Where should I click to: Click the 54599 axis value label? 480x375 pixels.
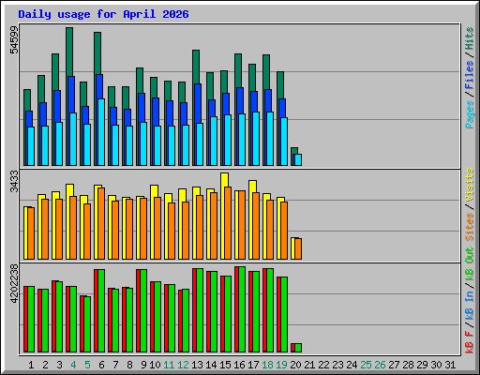click(14, 40)
